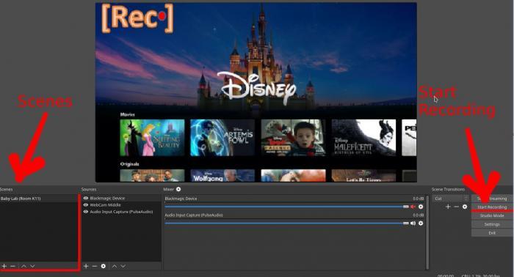Open Audio Input Capture mixer channel gear
Image resolution: width=514 pixels, height=277 pixels.
click(421, 224)
